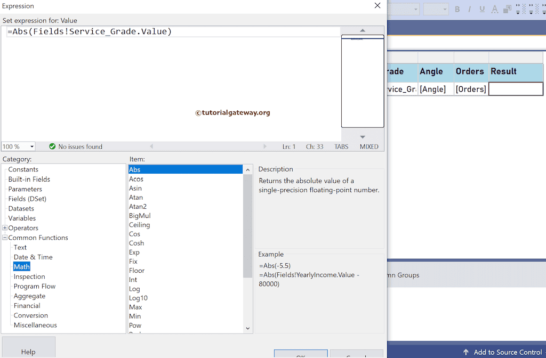Select the Miscellaneous category
Viewport: 546px width, 358px height.
click(35, 326)
